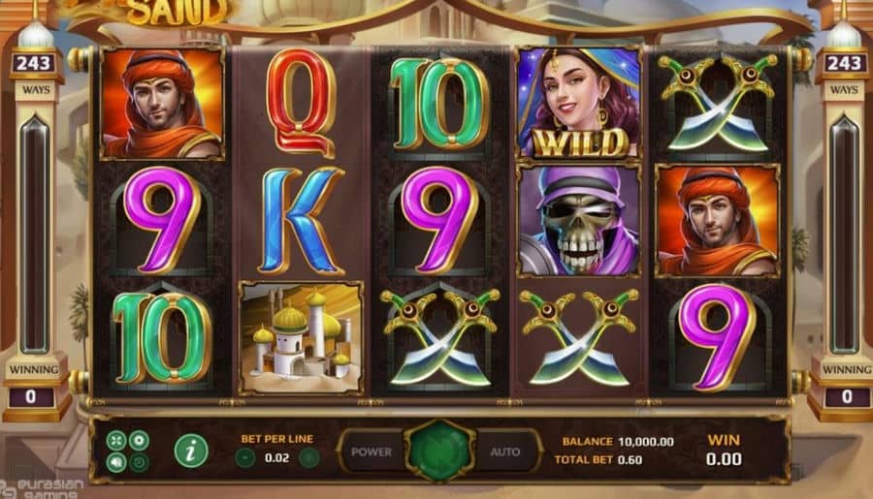Select the blue K symbol
This screenshot has width=873, height=499.
click(302, 221)
